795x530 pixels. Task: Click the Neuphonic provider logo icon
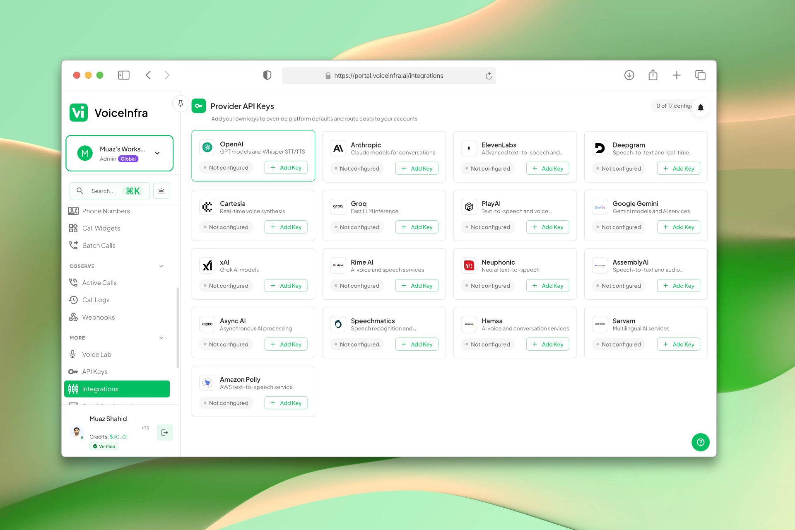469,265
